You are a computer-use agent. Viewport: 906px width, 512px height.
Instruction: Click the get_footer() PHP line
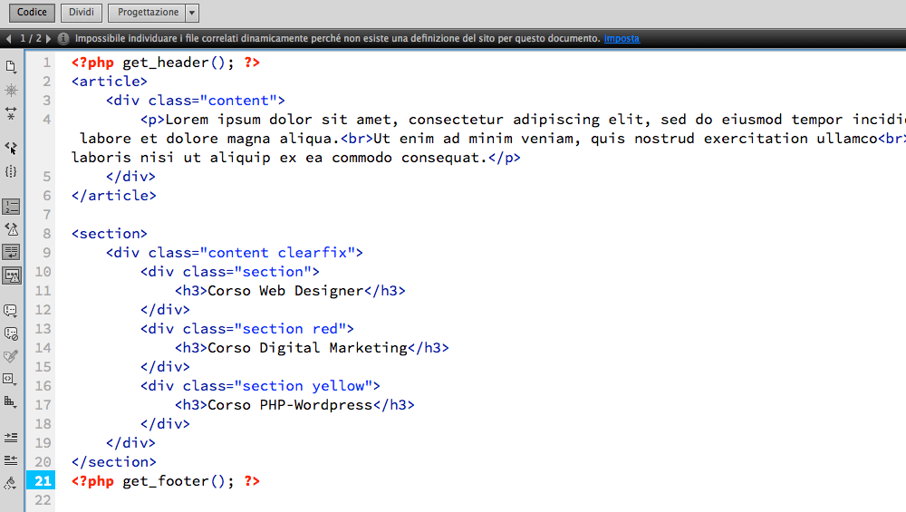(166, 481)
